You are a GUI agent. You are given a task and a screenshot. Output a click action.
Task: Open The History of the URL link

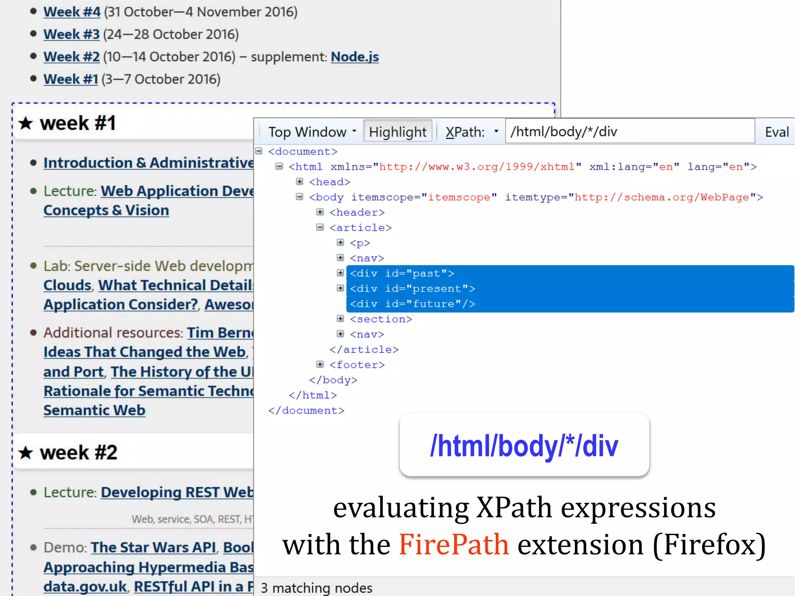coord(182,372)
